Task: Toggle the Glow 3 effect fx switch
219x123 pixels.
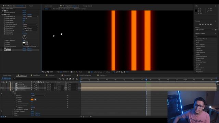Action: [x=3, y=50]
